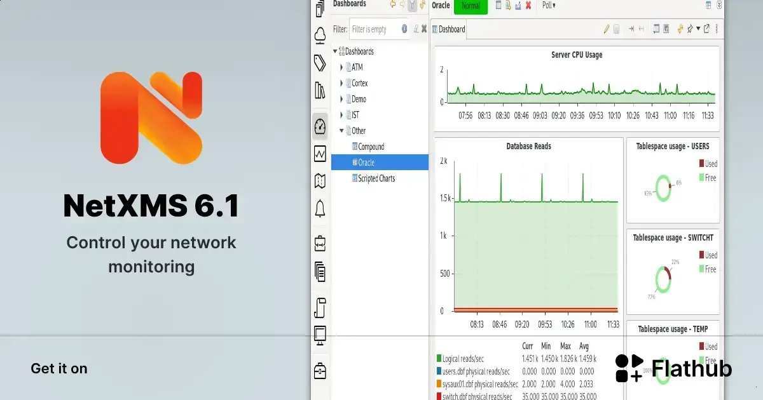Open the Graphs perspective line-chart icon
The height and width of the screenshot is (400, 763).
tap(320, 154)
